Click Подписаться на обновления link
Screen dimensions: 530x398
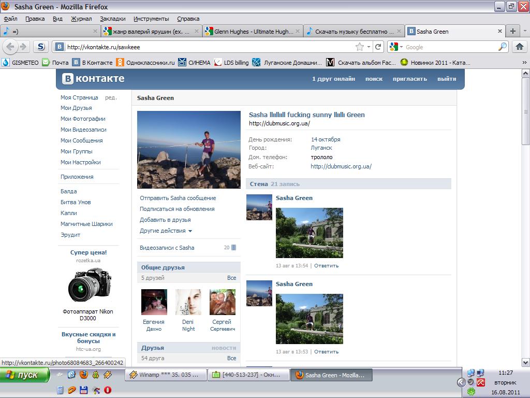pos(177,209)
